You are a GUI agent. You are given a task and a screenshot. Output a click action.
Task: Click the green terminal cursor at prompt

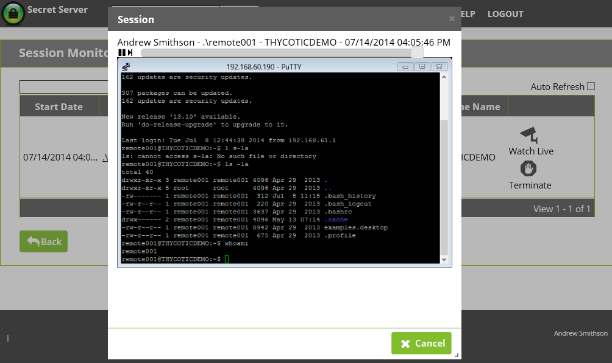227,259
